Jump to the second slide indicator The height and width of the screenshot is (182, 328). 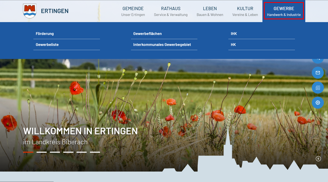point(42,152)
